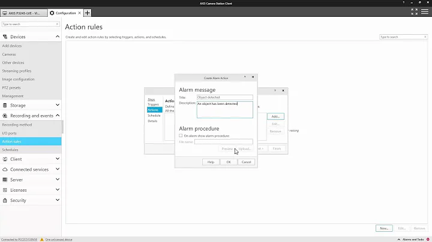This screenshot has height=242, width=432.
Task: Collapse the Recording and events section
Action: [58, 116]
